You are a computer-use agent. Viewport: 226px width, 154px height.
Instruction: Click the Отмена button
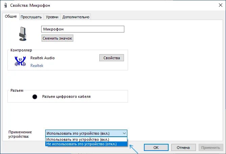(x=183, y=148)
